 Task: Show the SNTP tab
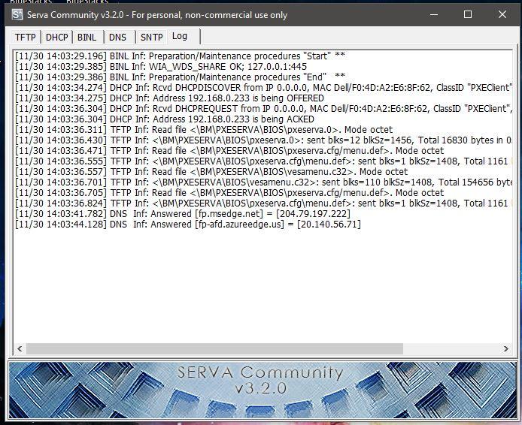151,38
